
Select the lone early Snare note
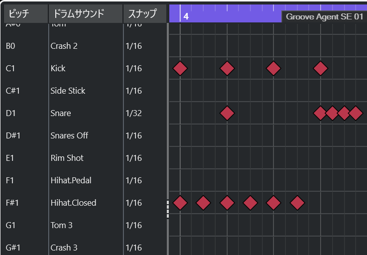(x=227, y=113)
